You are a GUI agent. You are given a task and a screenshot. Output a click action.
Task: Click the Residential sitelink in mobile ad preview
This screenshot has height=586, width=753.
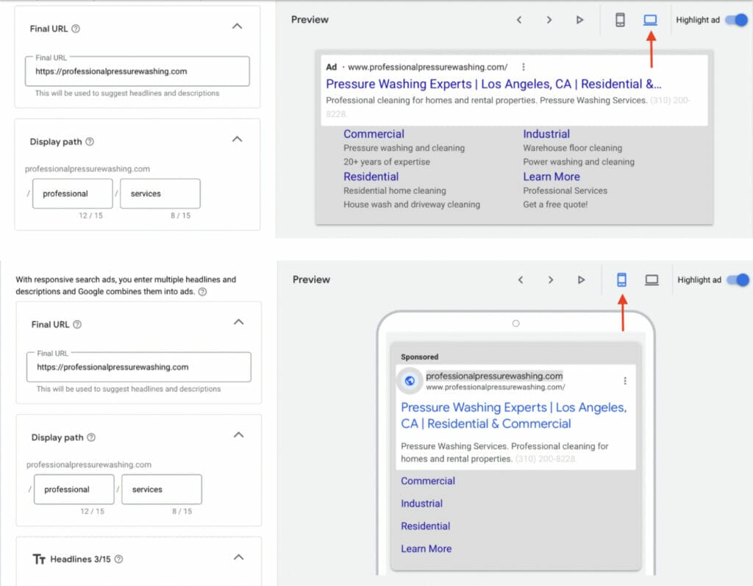click(x=425, y=526)
